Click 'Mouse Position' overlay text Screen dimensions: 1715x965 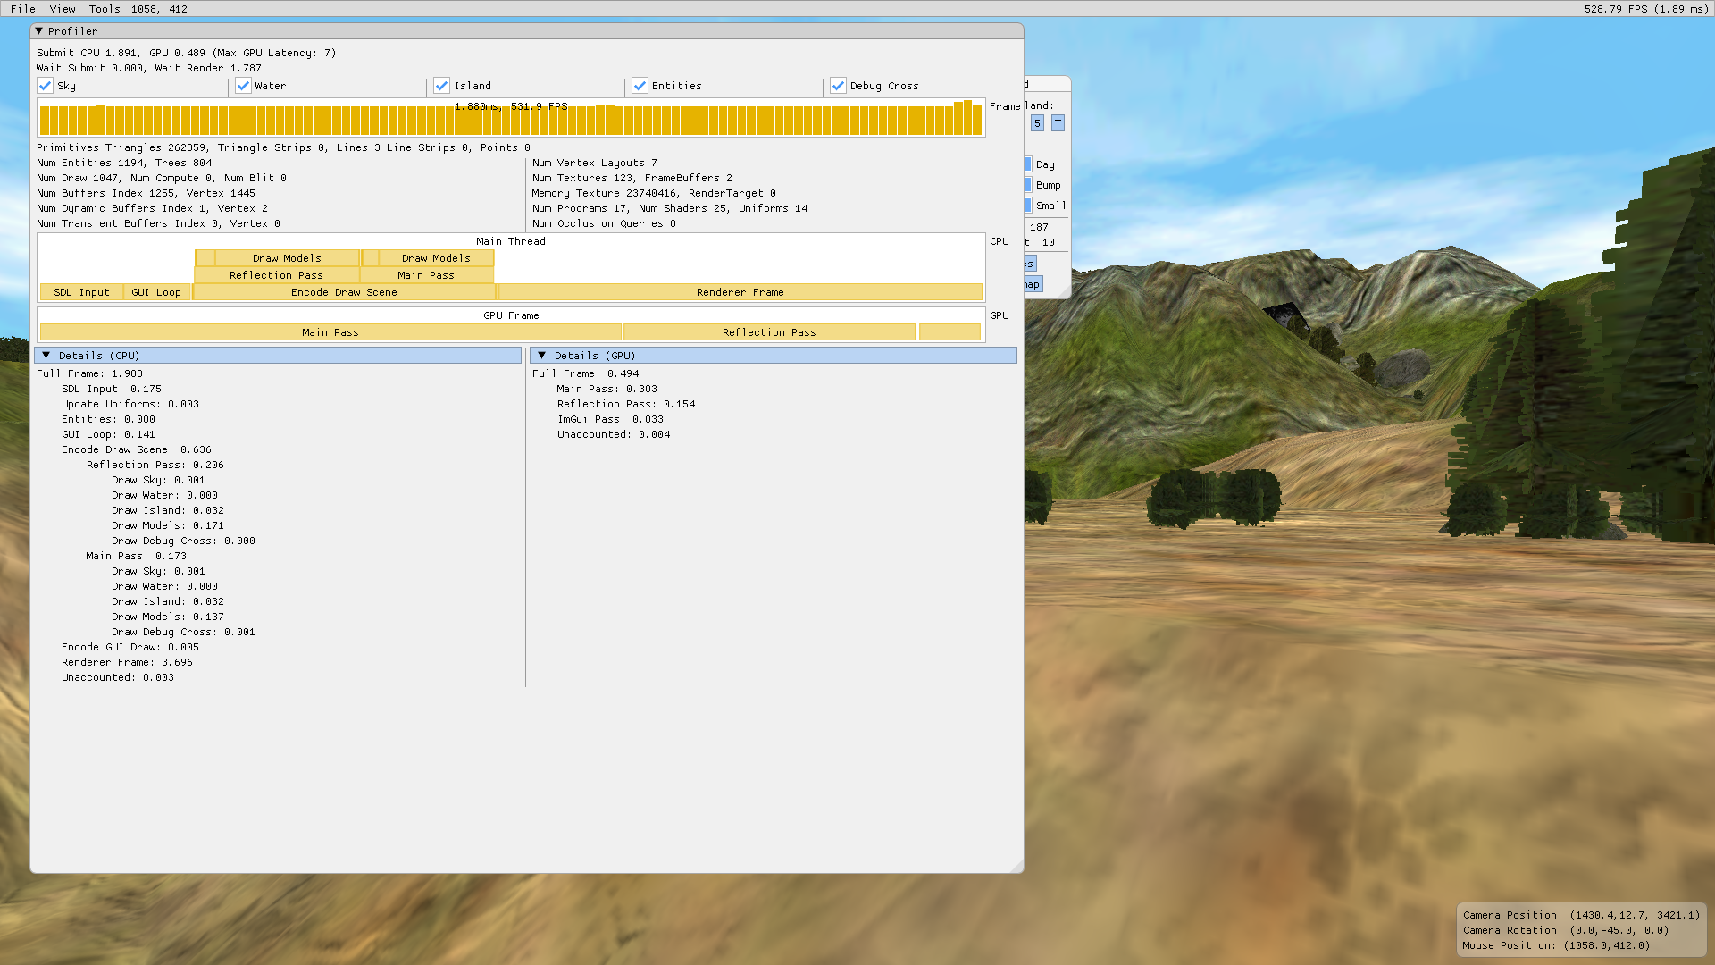pyautogui.click(x=1556, y=945)
